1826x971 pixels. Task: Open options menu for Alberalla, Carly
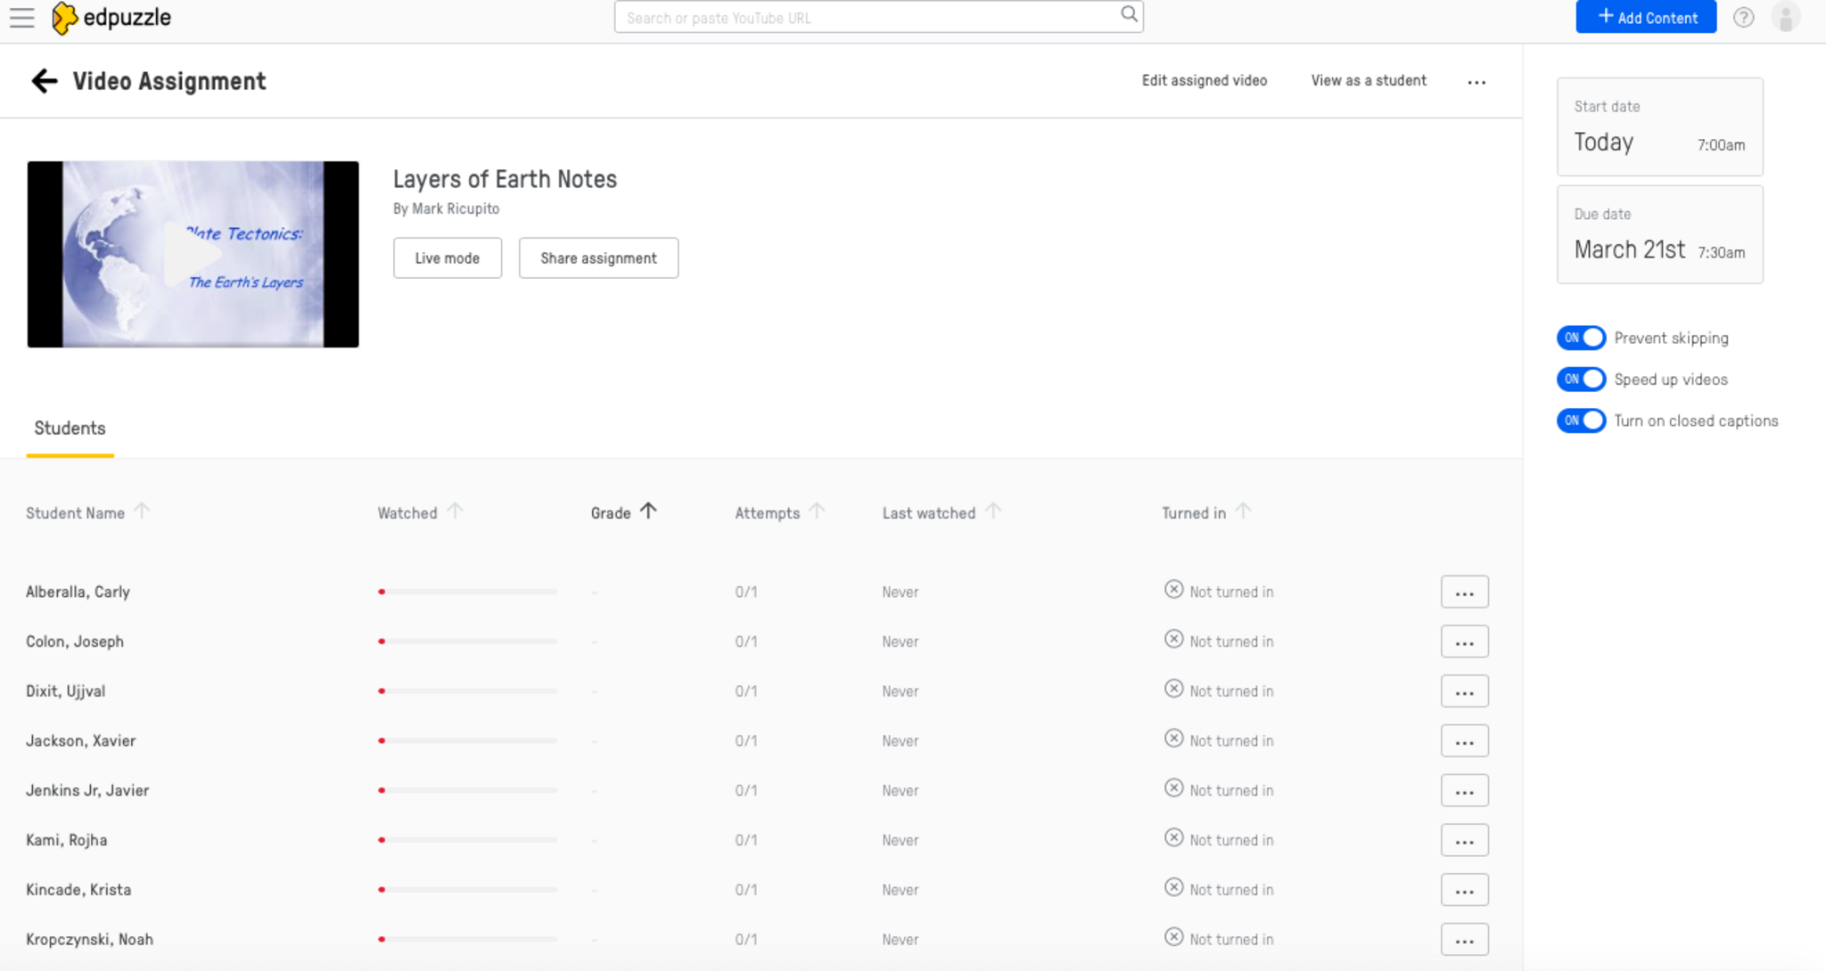1464,592
